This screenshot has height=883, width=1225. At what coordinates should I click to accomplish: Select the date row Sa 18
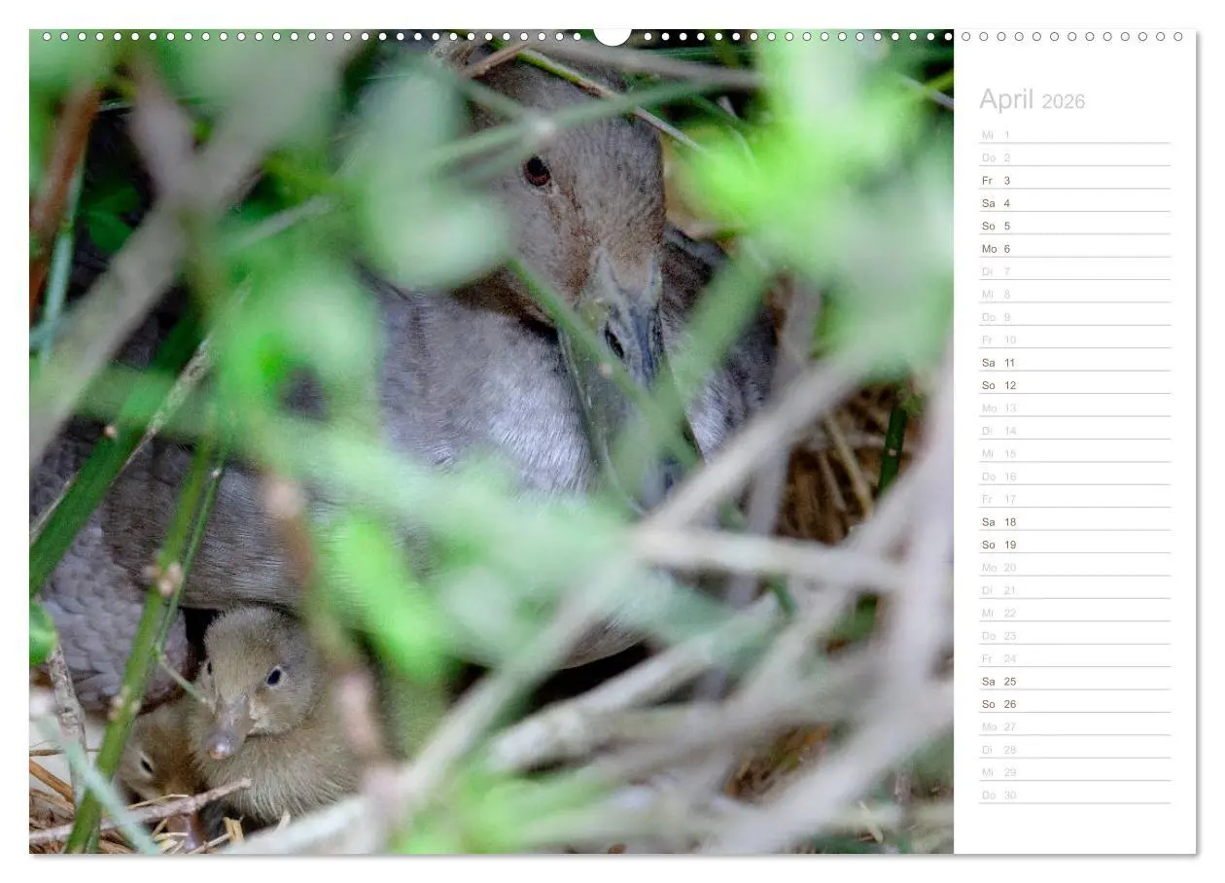click(x=1074, y=521)
